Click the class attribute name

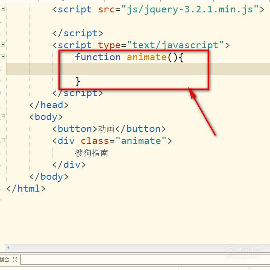tap(95, 141)
